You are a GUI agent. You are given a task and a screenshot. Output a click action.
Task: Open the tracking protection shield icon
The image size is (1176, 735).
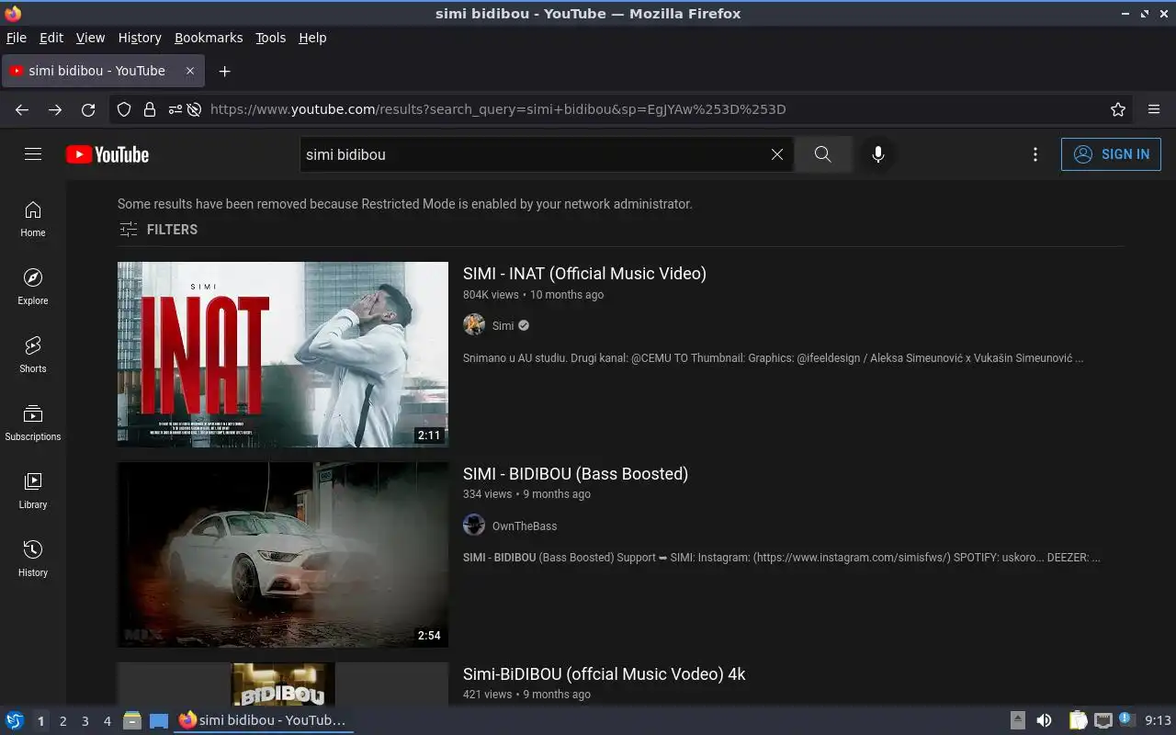[125, 109]
